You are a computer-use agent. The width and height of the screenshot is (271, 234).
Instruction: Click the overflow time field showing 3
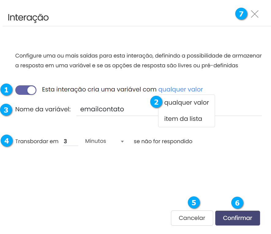click(x=70, y=141)
